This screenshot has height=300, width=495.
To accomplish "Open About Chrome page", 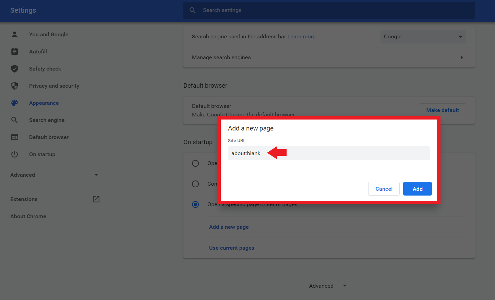I will [28, 216].
